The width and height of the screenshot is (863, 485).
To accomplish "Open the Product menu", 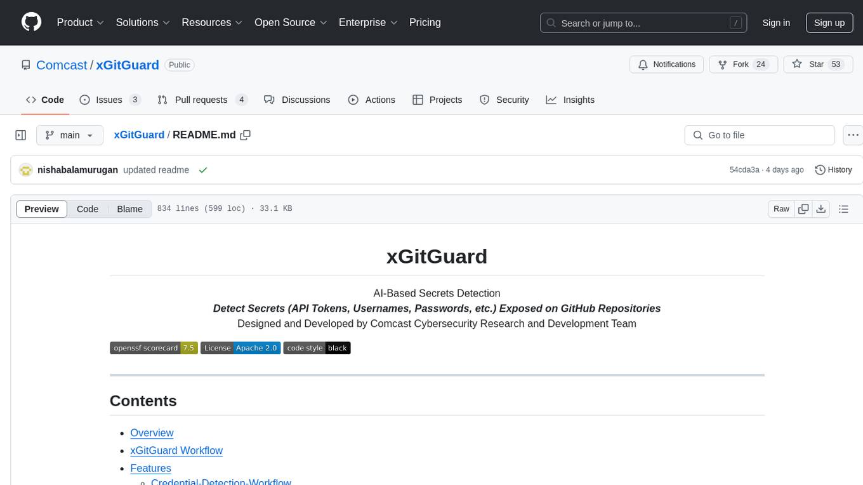I will 81,22.
